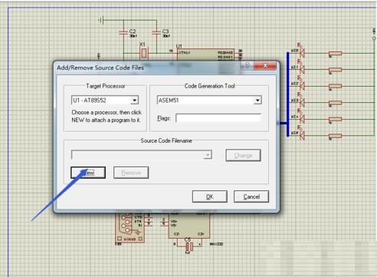This screenshot has height=277, width=377.
Task: Click the thick blue bus line
Action: click(x=288, y=94)
